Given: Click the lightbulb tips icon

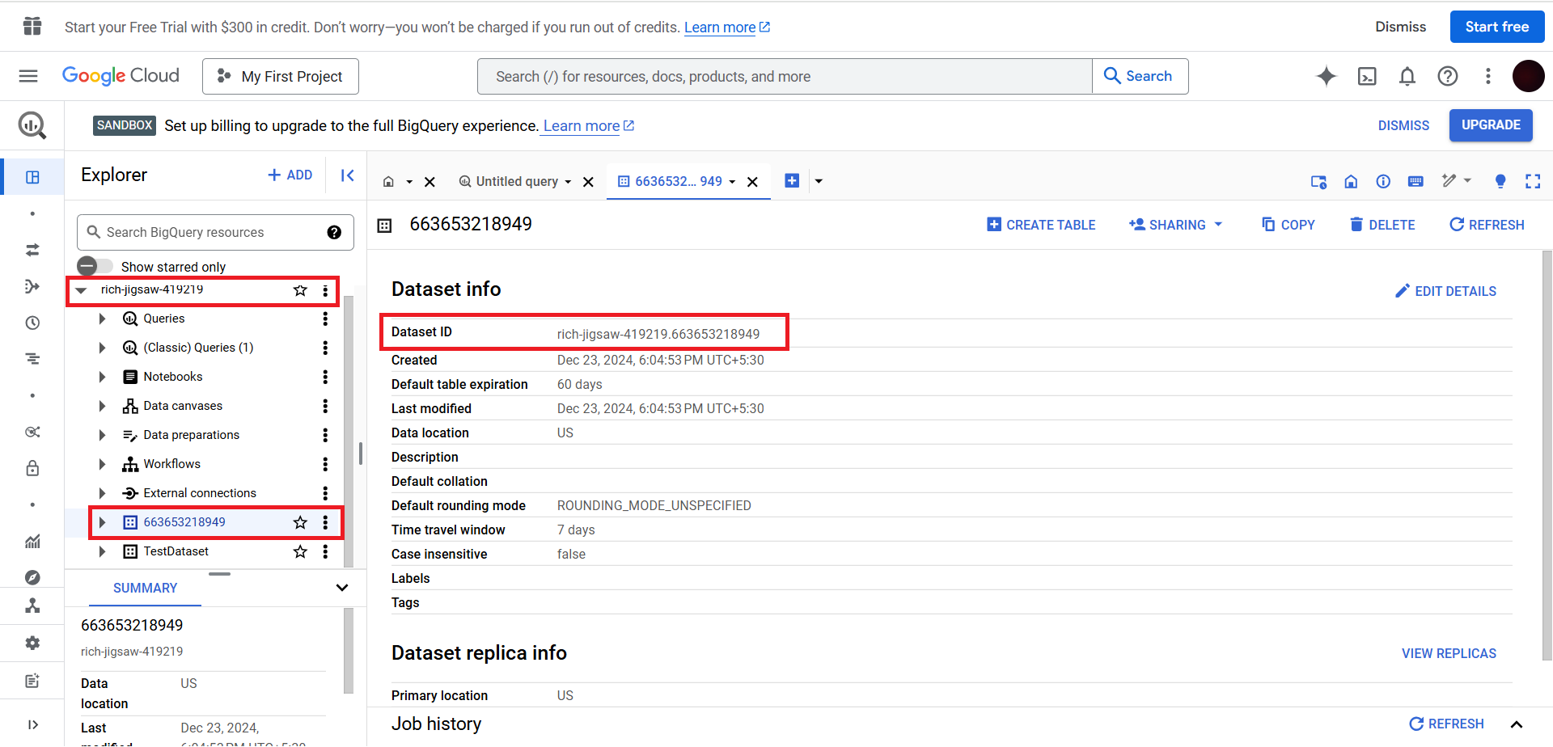Looking at the screenshot, I should click(x=1500, y=181).
